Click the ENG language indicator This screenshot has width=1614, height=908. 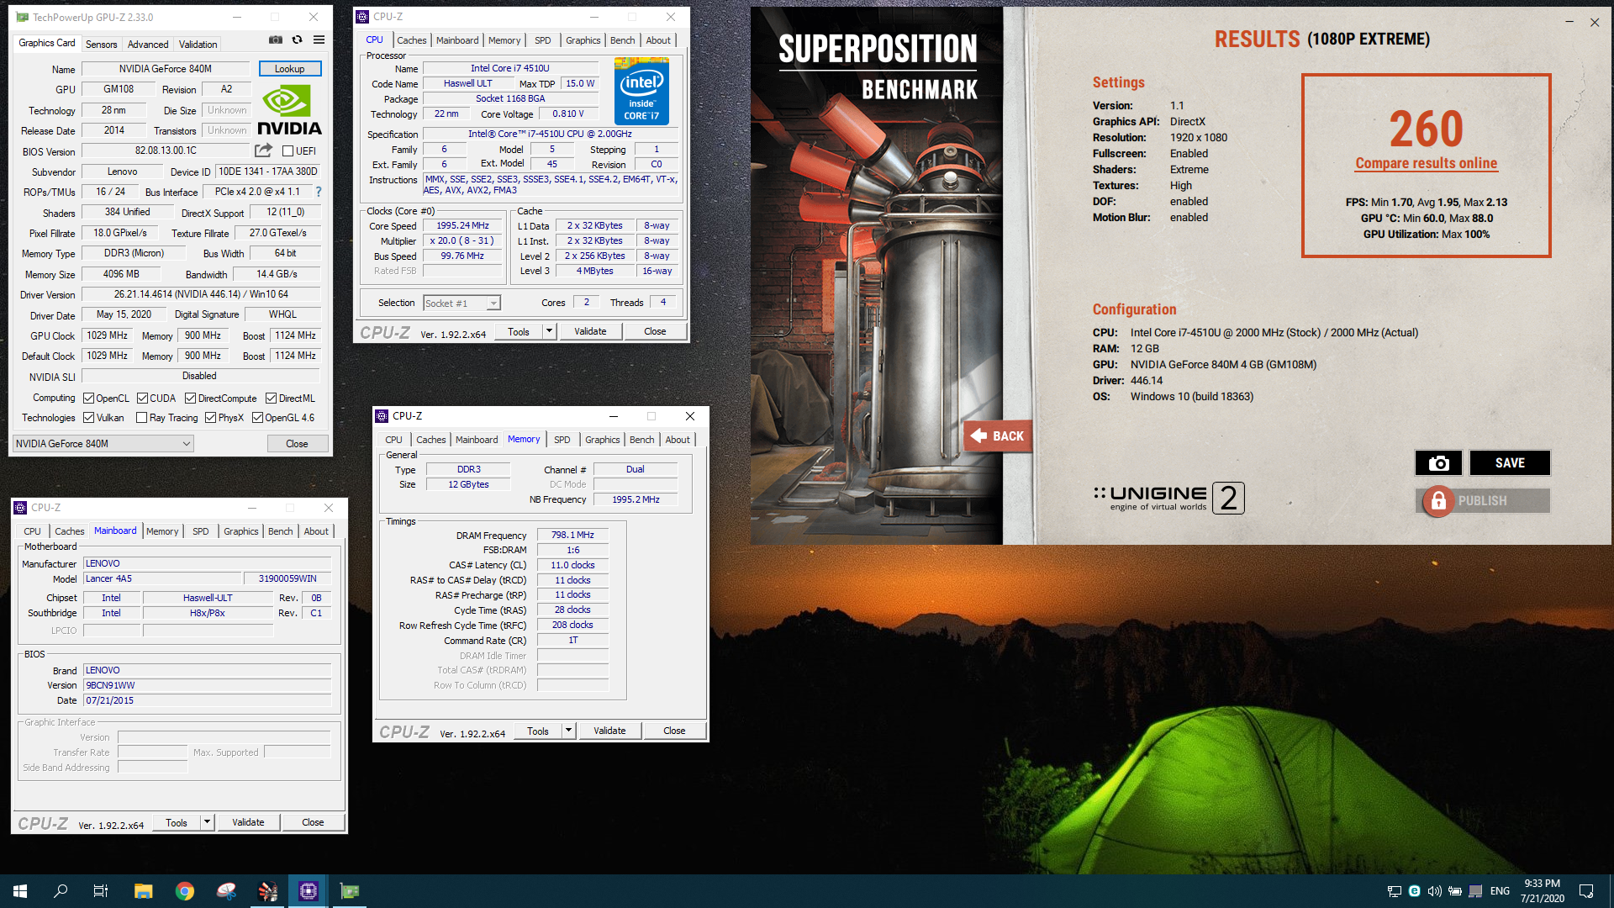pyautogui.click(x=1500, y=891)
